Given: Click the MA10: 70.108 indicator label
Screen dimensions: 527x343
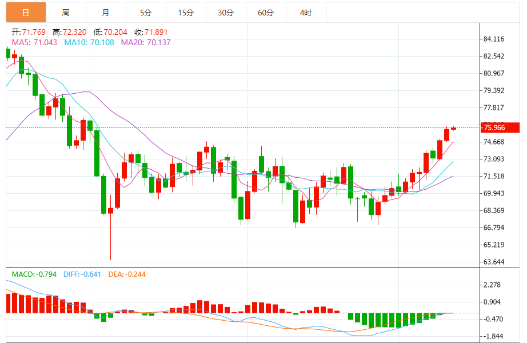Looking at the screenshot, I should (89, 43).
